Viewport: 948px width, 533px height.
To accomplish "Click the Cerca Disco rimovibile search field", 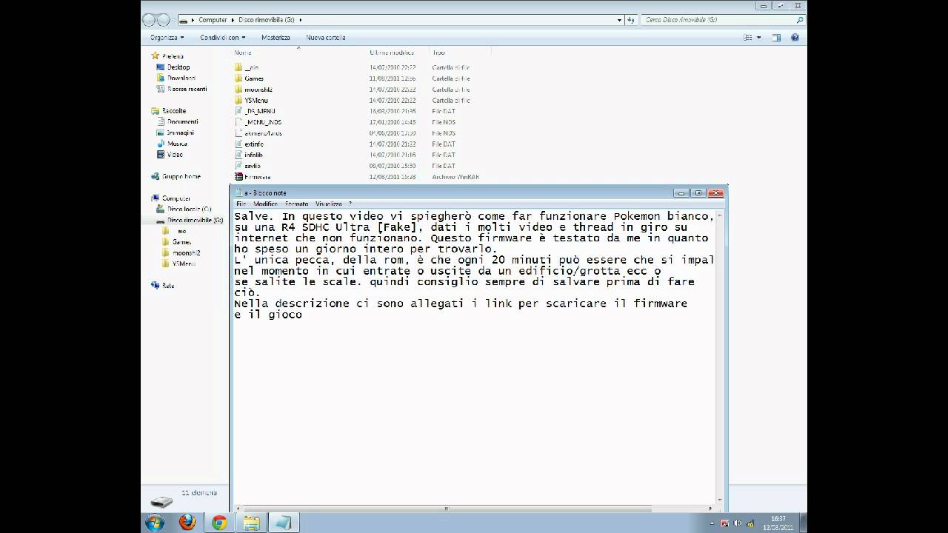I will pos(722,20).
